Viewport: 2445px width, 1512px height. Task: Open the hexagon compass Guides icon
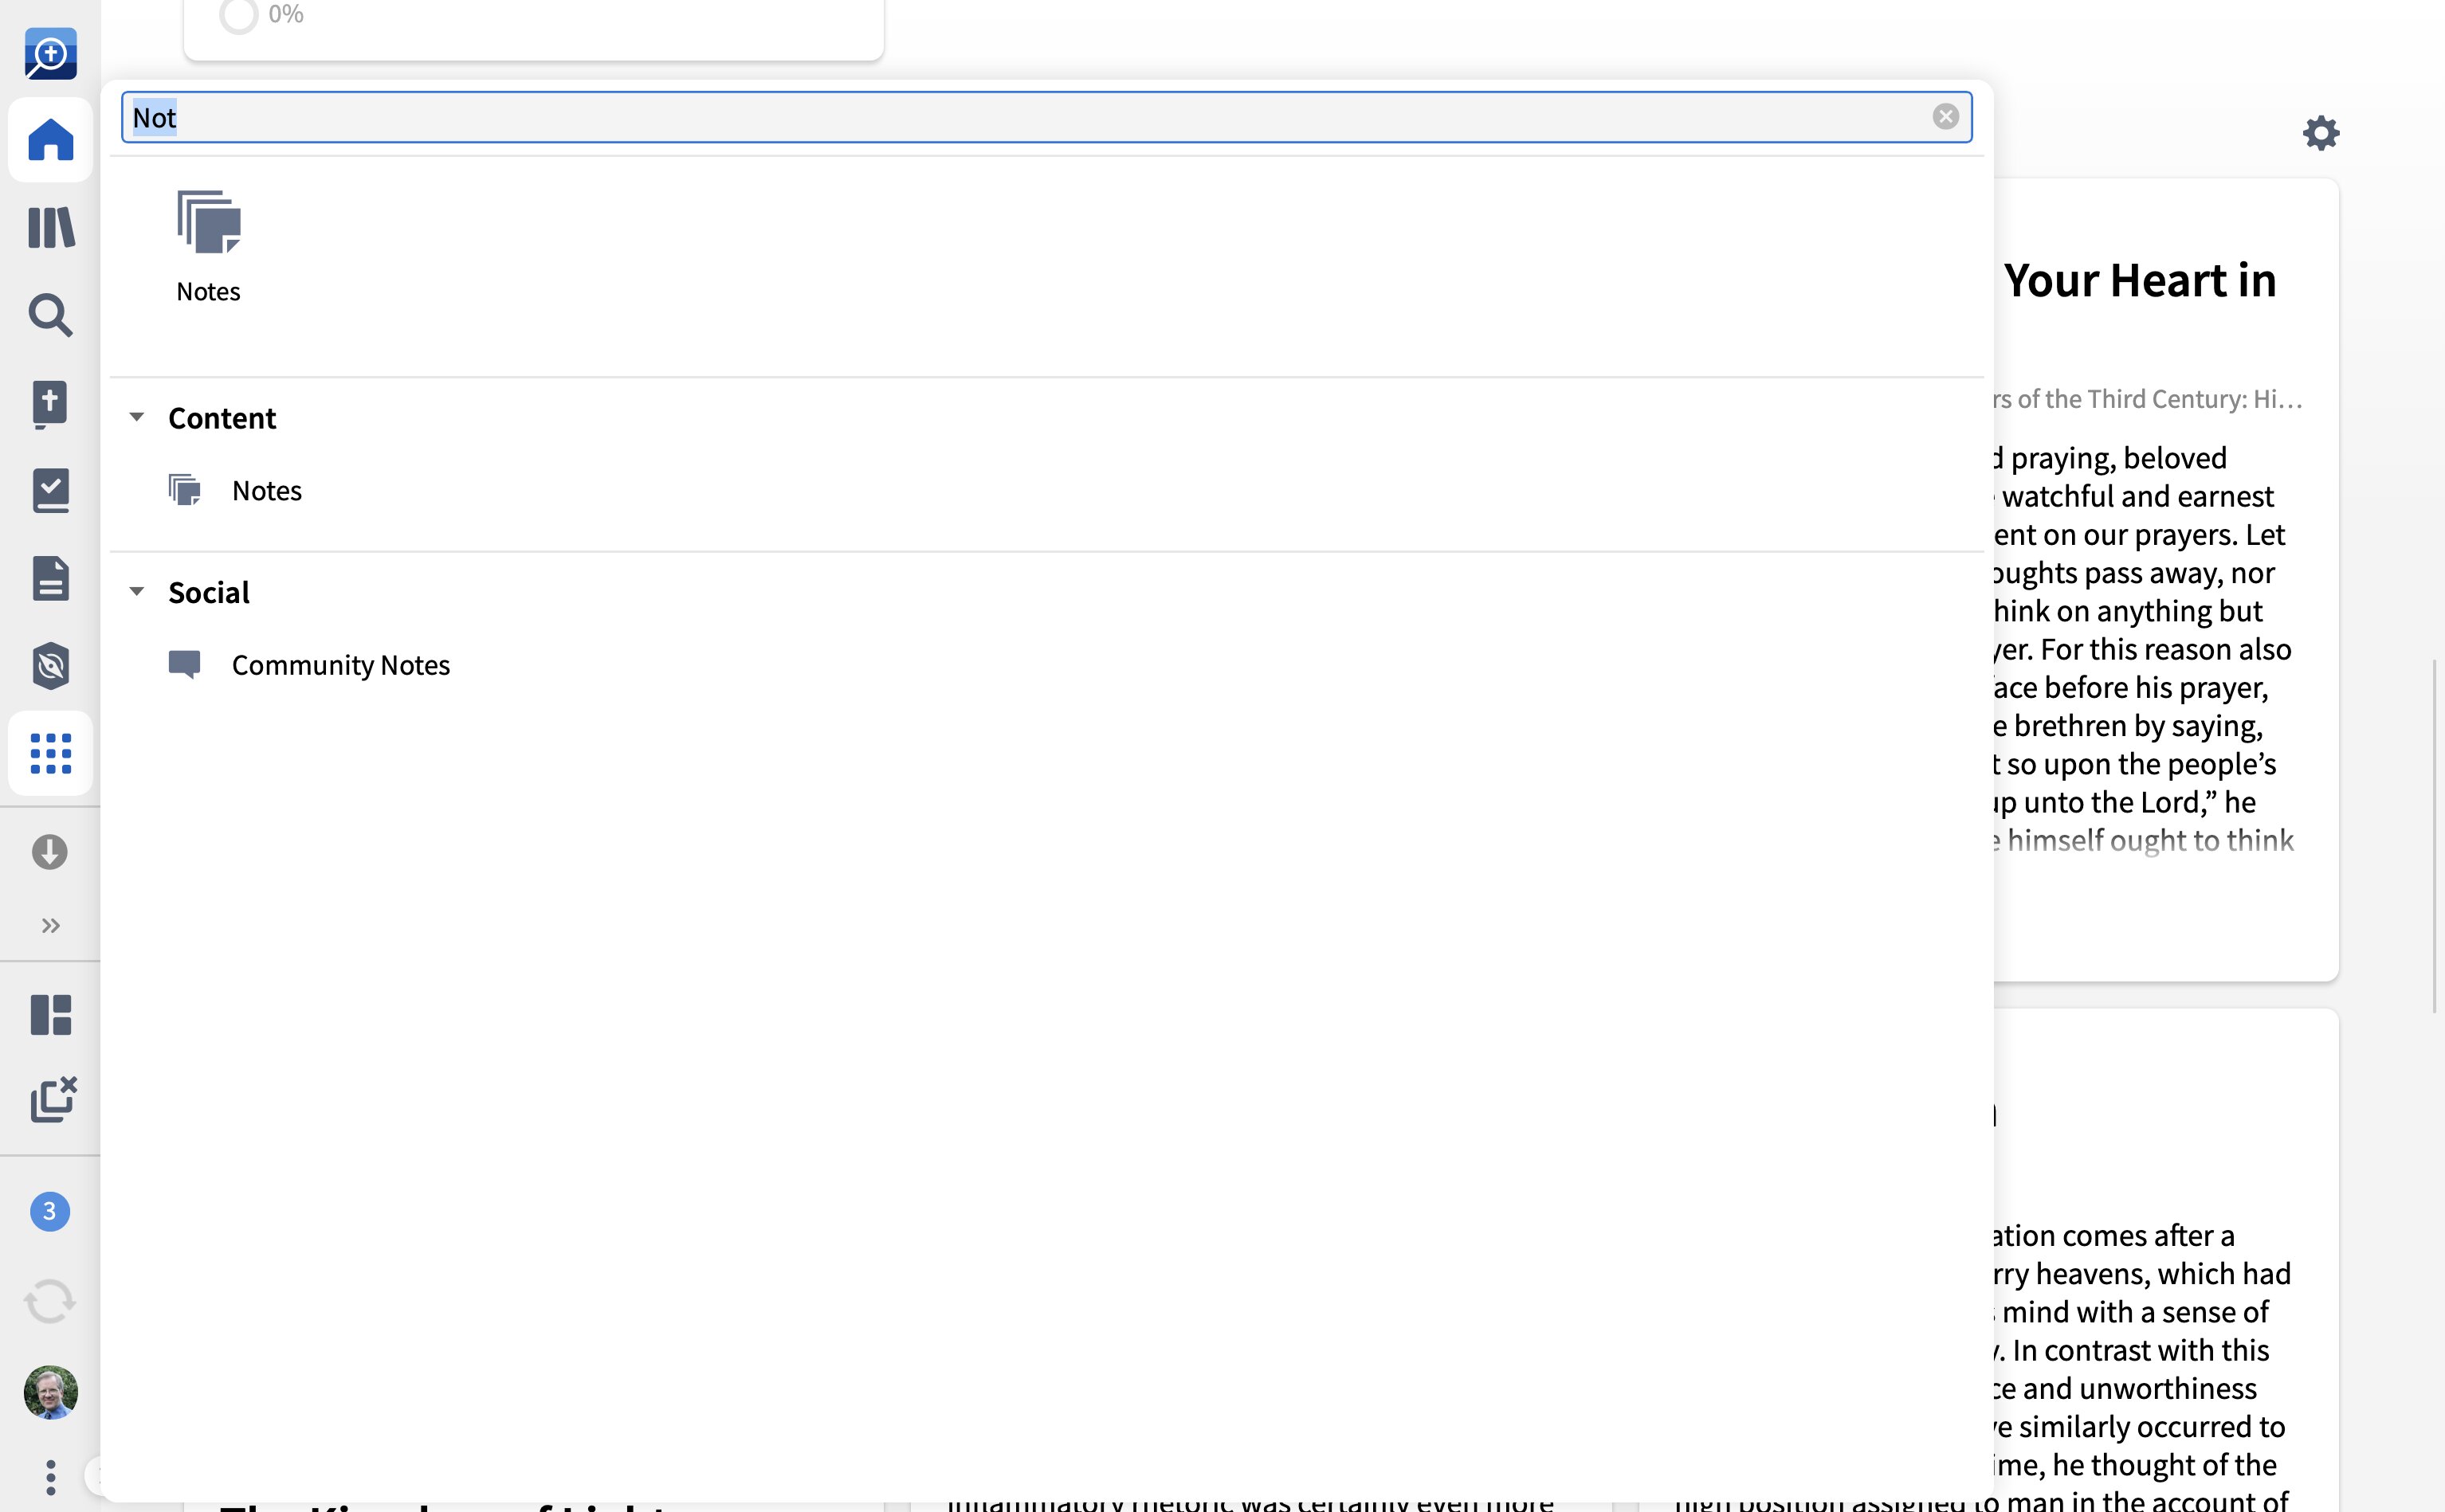point(50,666)
